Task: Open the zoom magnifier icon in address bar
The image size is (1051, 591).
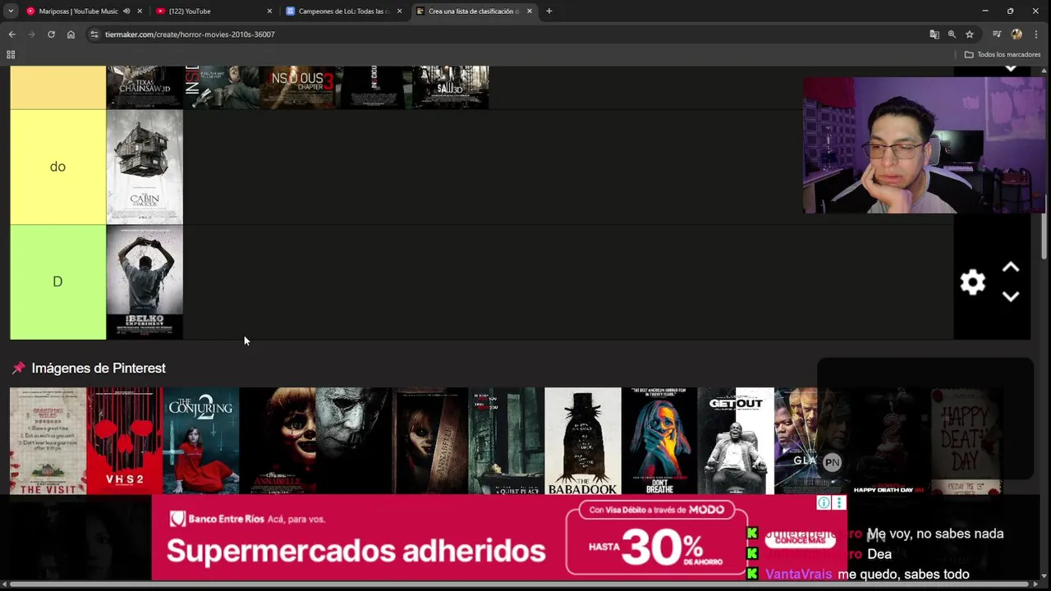Action: [952, 34]
